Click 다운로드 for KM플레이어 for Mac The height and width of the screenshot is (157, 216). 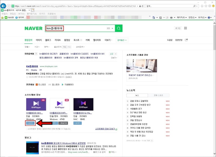point(77,123)
